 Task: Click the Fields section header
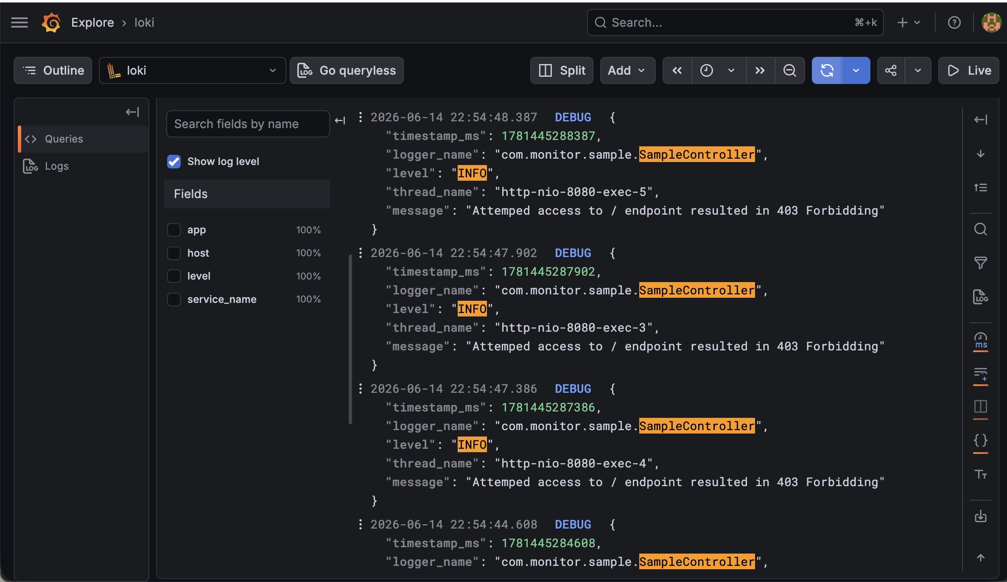tap(247, 194)
